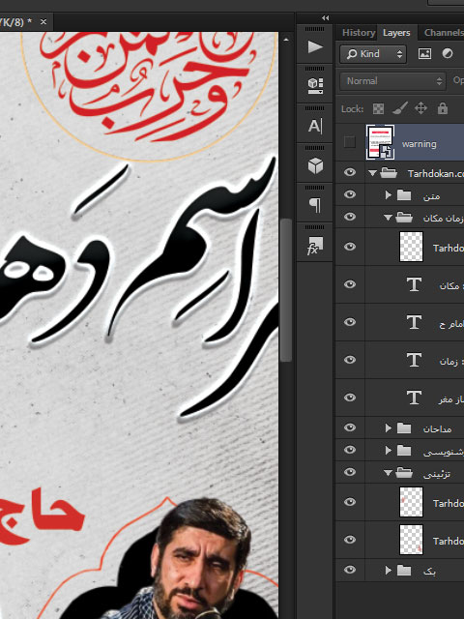464x619 pixels.
Task: Expand the متن group
Action: coord(389,195)
